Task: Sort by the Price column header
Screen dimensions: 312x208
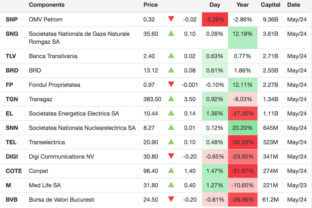Action: click(151, 5)
